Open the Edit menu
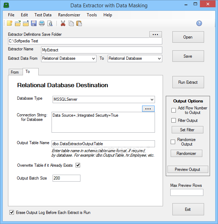The image size is (218, 224). pos(24,15)
